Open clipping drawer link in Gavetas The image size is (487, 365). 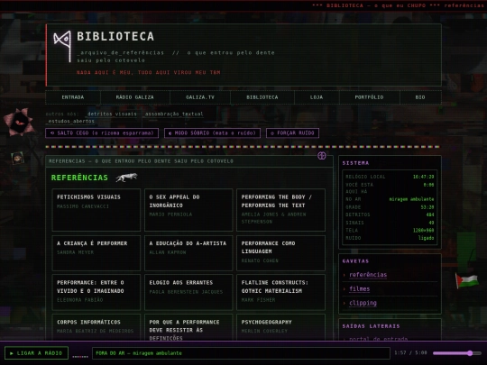click(363, 303)
